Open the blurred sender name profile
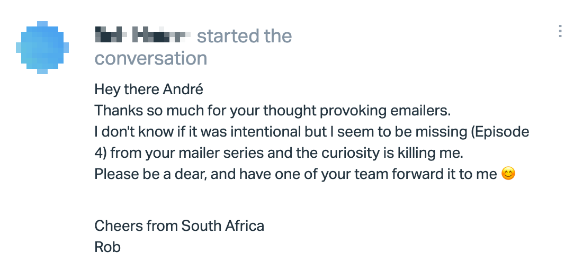This screenshot has width=574, height=270. 143,34
